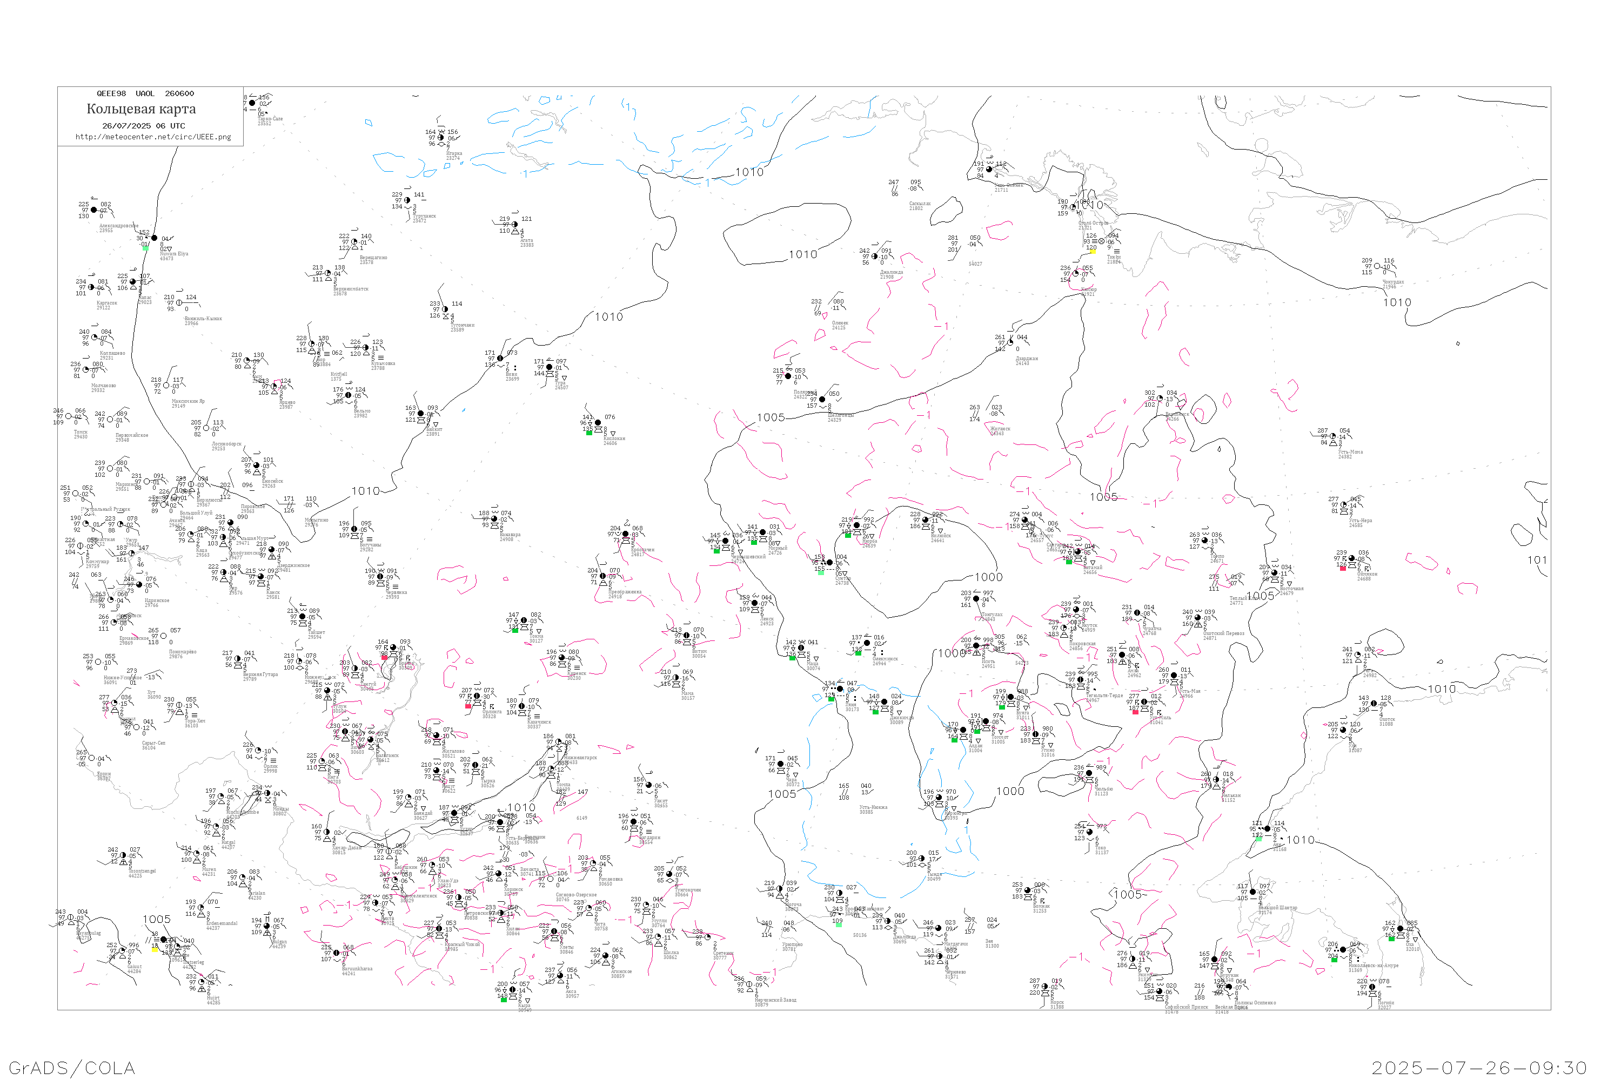
Task: Click the green square marker at Батамай station
Action: pos(1069,562)
